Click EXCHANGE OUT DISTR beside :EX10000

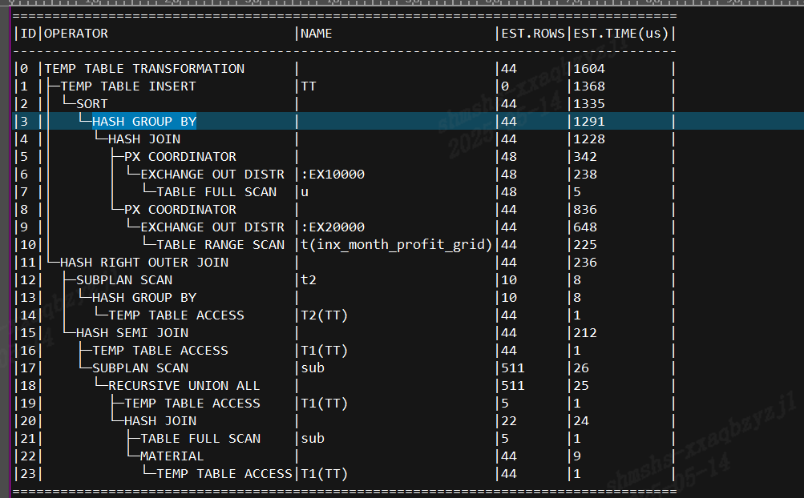pos(212,175)
